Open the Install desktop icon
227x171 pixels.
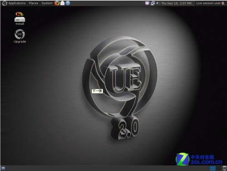[x=20, y=19]
